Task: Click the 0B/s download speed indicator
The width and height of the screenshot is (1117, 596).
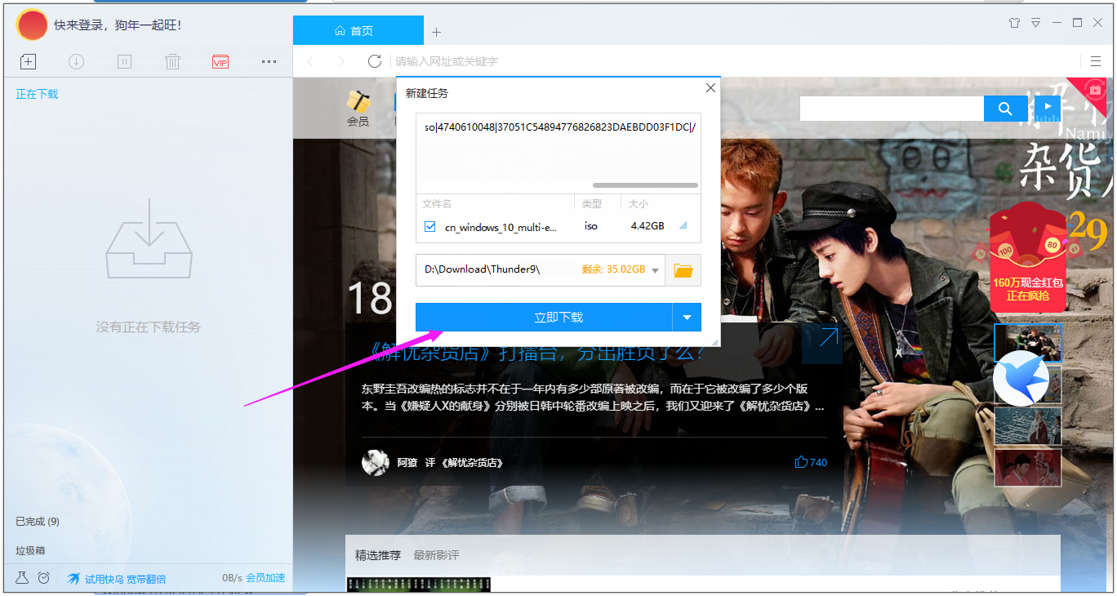Action: point(232,578)
